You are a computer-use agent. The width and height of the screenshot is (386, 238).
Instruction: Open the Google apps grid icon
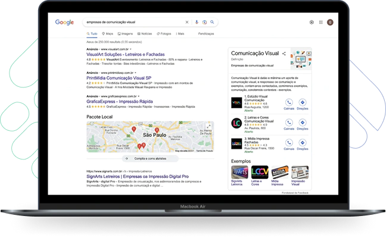tap(320, 23)
